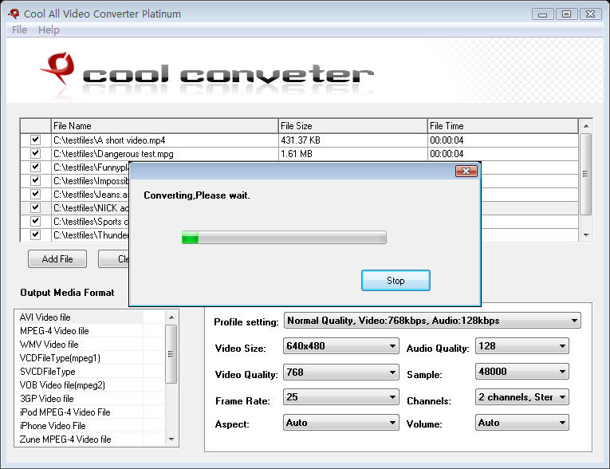The height and width of the screenshot is (469, 610).
Task: Click the format list scrollbar thumb
Action: [171, 354]
